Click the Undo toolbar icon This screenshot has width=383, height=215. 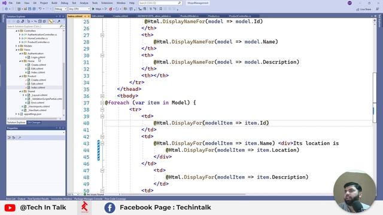(x=40, y=9)
